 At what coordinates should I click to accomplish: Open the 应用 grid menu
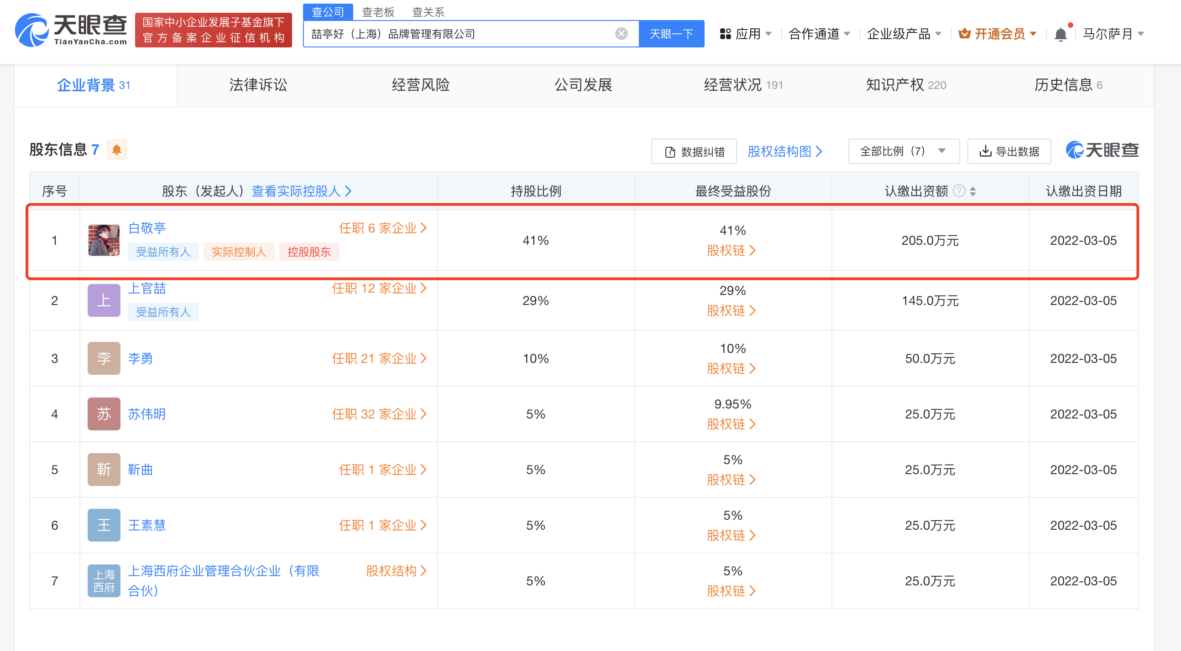(x=746, y=34)
